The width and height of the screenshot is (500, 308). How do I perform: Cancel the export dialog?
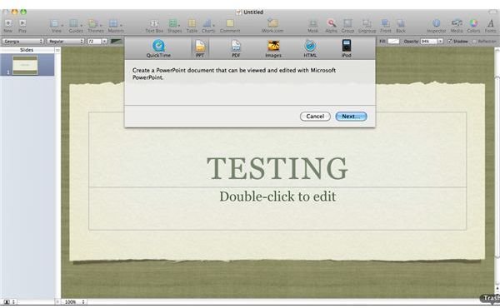[315, 117]
